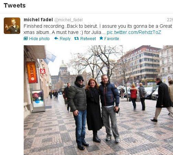Click the Retweet arrows icon

click(x=77, y=38)
